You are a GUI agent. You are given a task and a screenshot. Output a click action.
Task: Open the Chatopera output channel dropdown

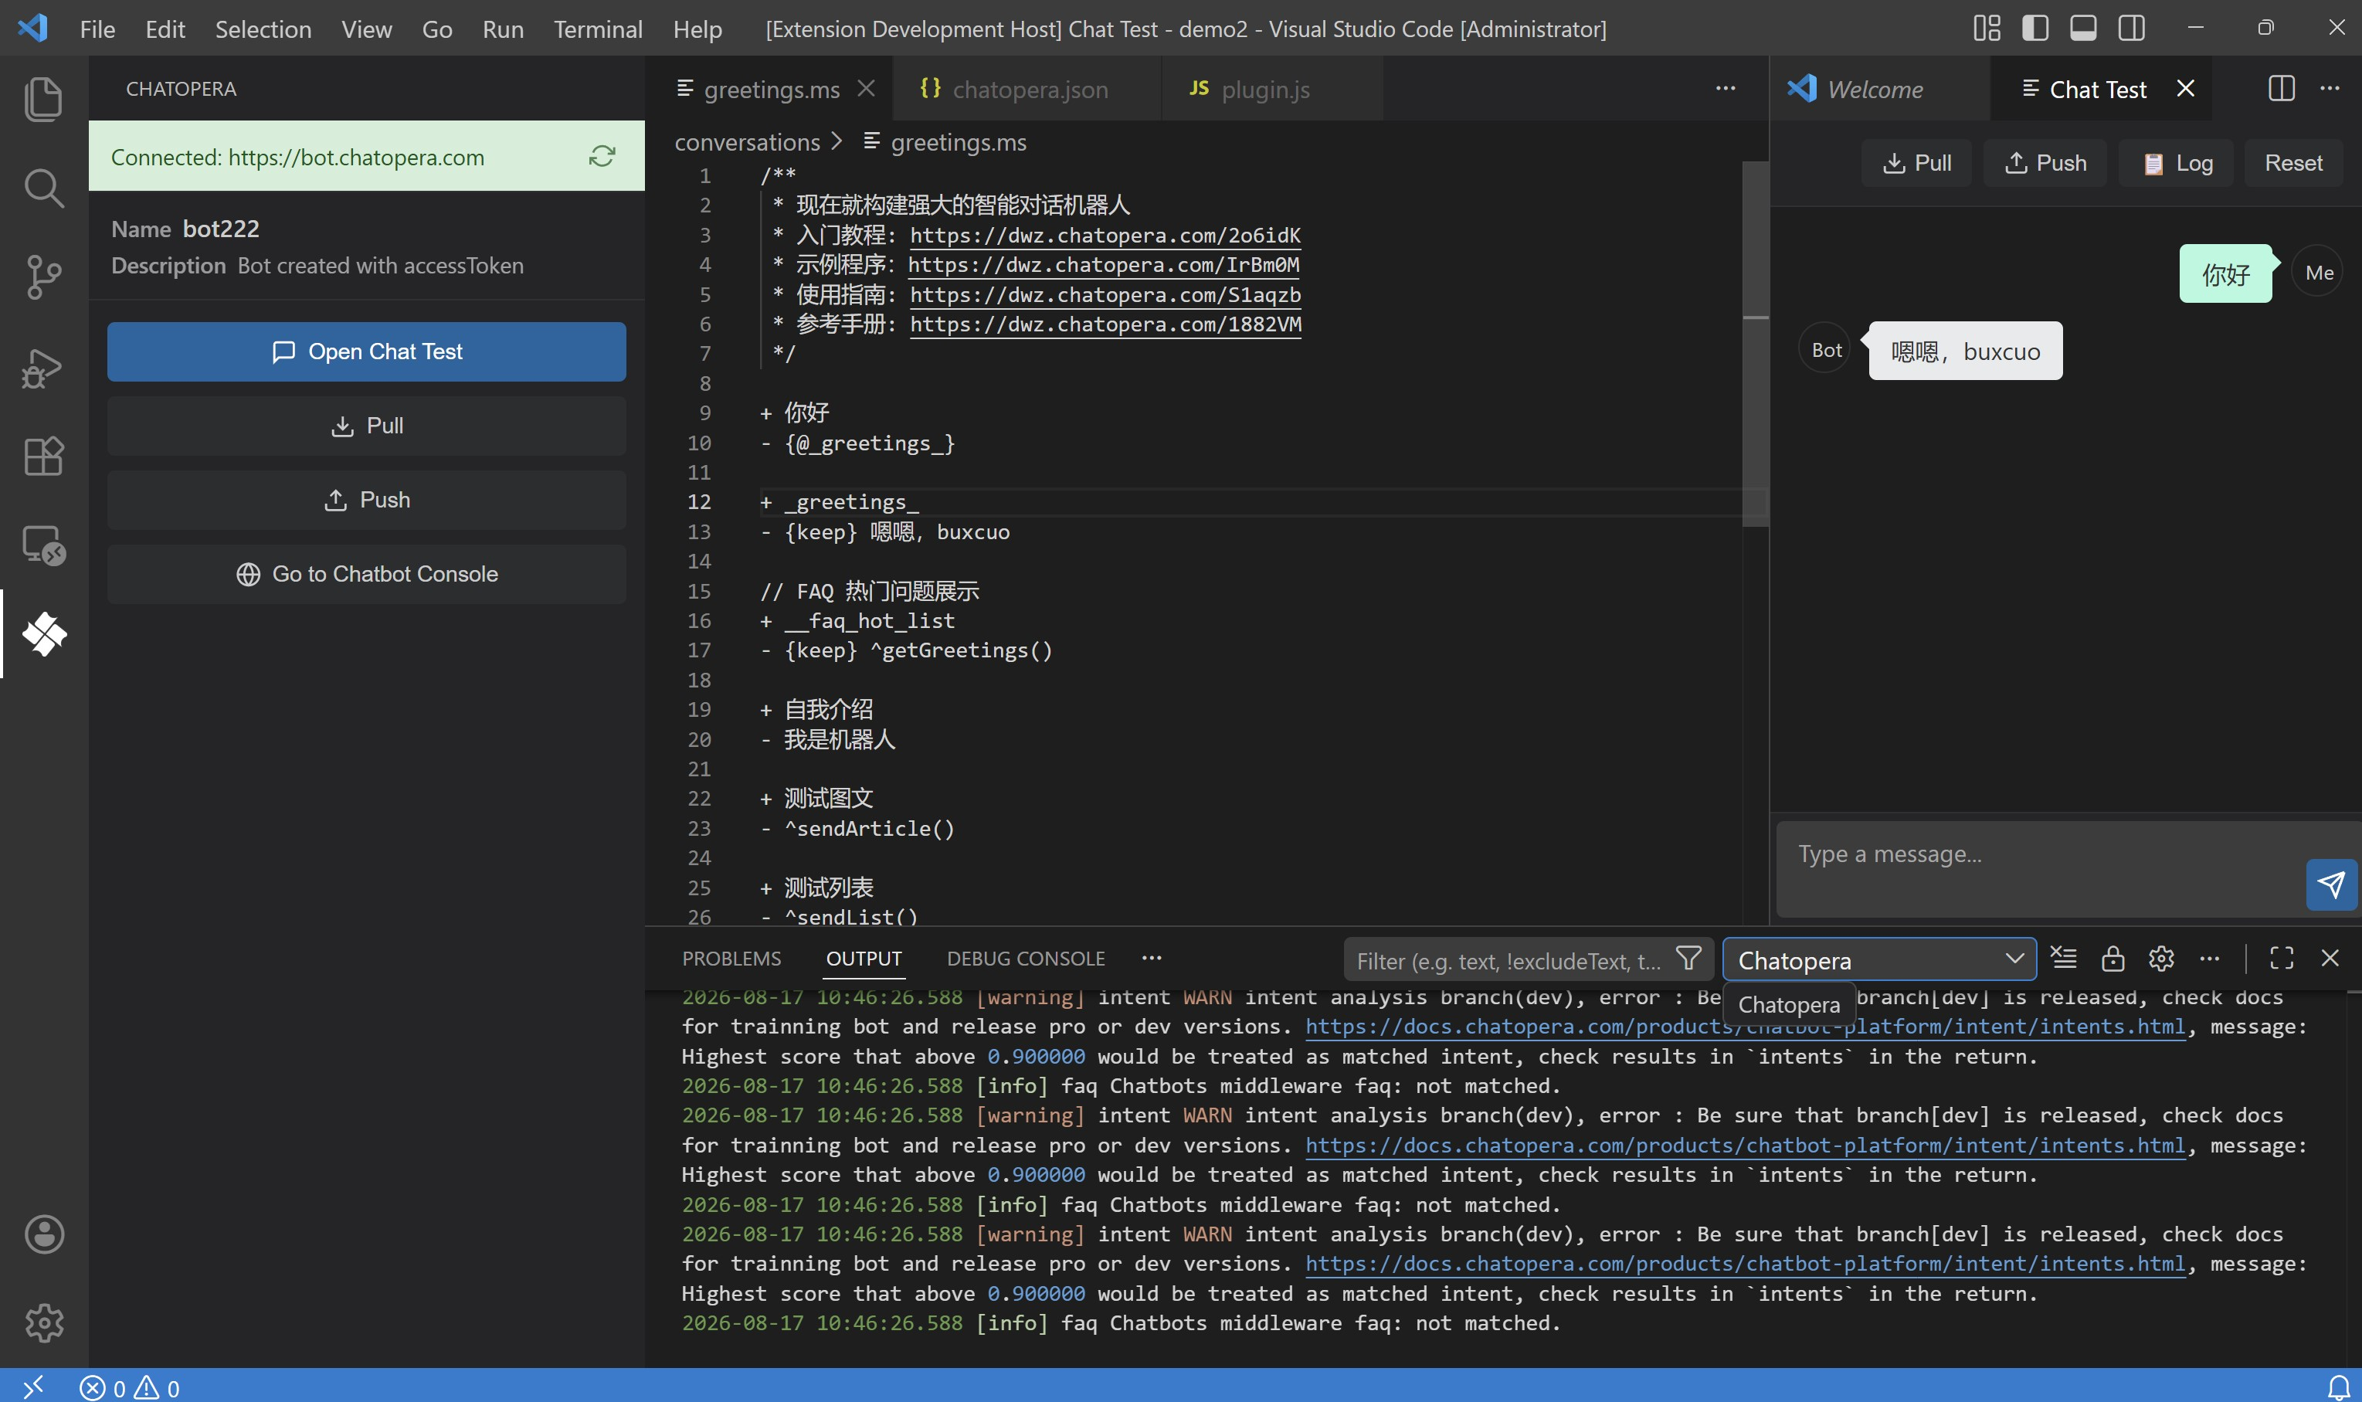(x=1879, y=960)
